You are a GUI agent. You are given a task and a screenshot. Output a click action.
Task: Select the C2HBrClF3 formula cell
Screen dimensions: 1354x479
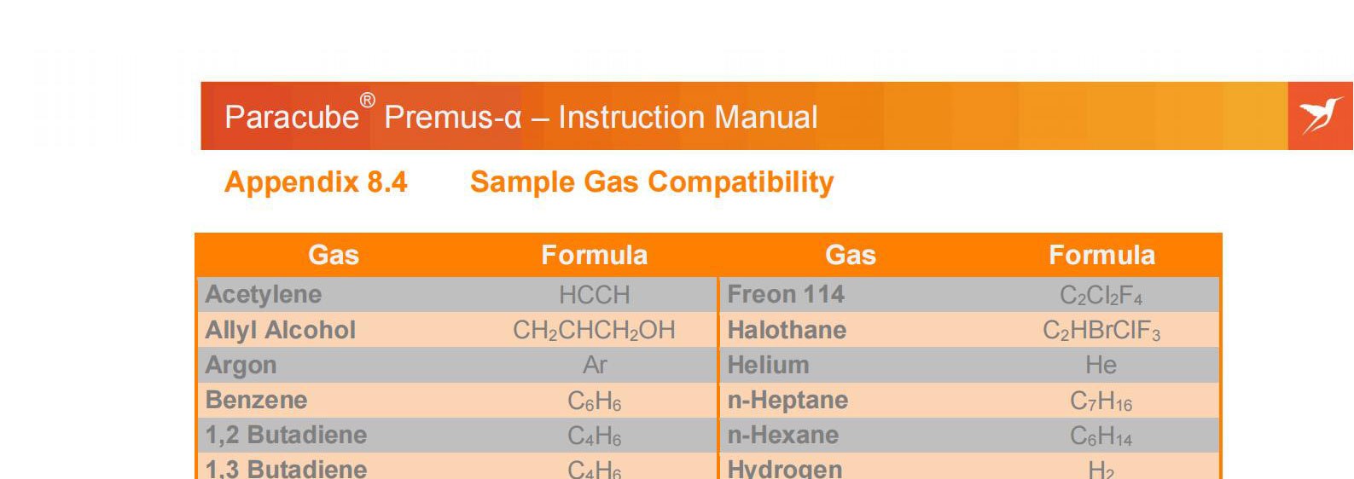(x=1101, y=331)
